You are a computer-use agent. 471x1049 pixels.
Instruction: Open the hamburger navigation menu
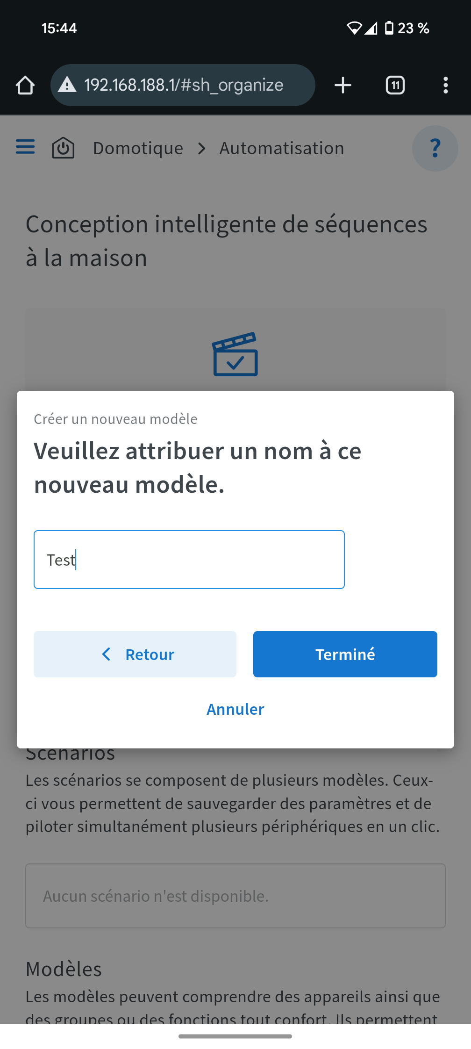tap(25, 147)
